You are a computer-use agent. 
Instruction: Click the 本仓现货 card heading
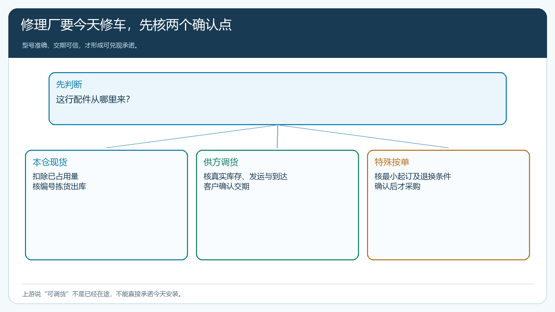(x=50, y=162)
